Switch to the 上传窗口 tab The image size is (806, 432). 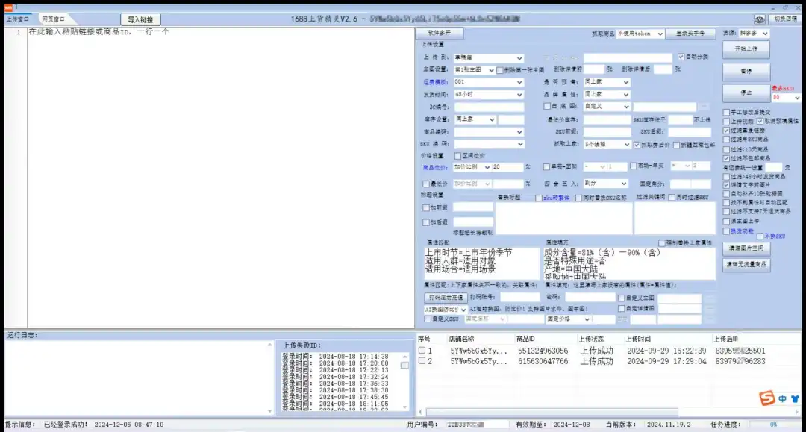(x=18, y=19)
